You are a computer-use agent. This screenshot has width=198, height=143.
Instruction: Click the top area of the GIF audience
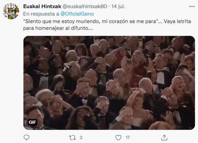pyautogui.click(x=109, y=43)
